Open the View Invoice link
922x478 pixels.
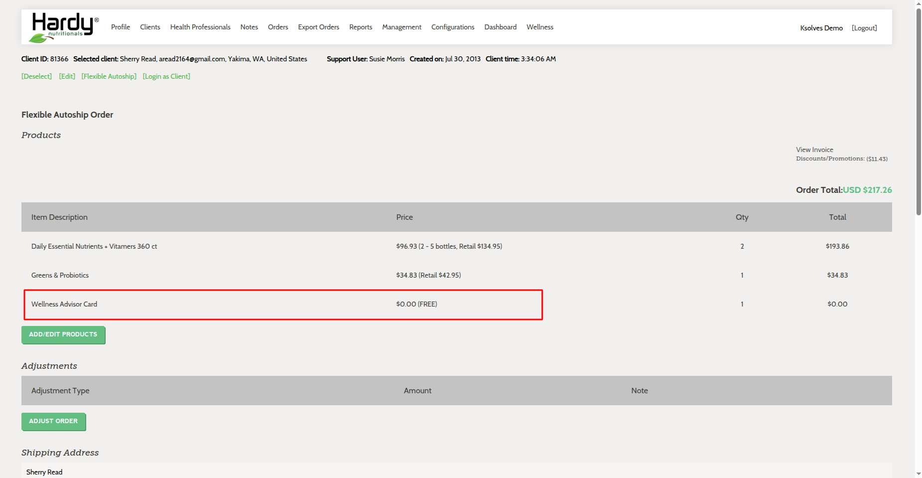[x=814, y=150]
